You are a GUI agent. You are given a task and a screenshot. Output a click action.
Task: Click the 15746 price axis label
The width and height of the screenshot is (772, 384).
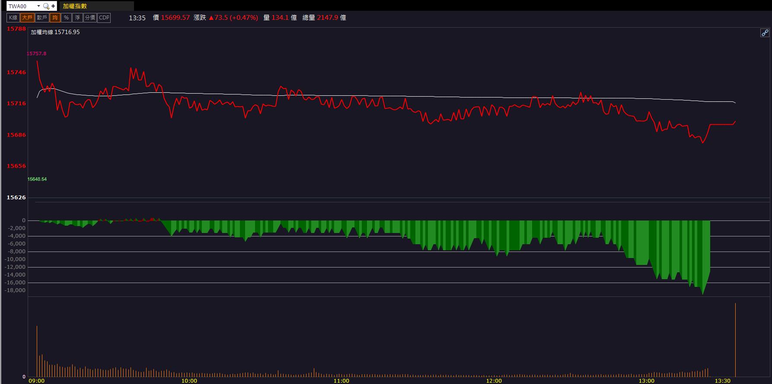[x=16, y=72]
